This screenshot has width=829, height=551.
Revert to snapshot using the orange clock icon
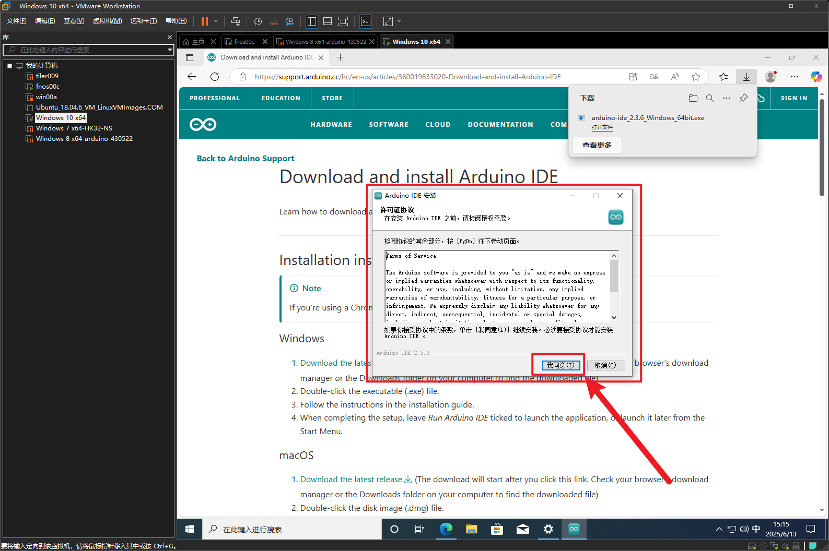(x=274, y=21)
